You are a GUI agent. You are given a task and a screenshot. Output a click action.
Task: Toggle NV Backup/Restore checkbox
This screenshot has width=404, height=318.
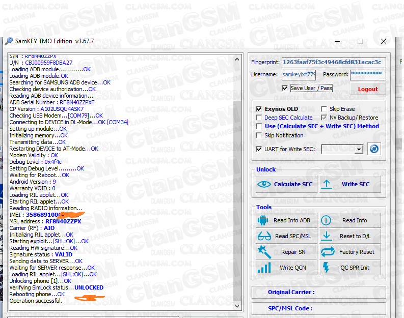click(324, 118)
